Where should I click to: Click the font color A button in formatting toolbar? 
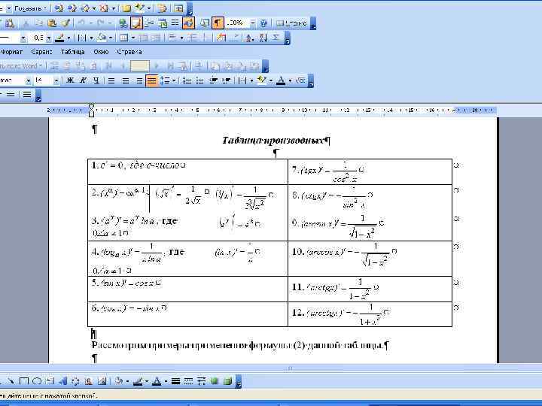281,80
